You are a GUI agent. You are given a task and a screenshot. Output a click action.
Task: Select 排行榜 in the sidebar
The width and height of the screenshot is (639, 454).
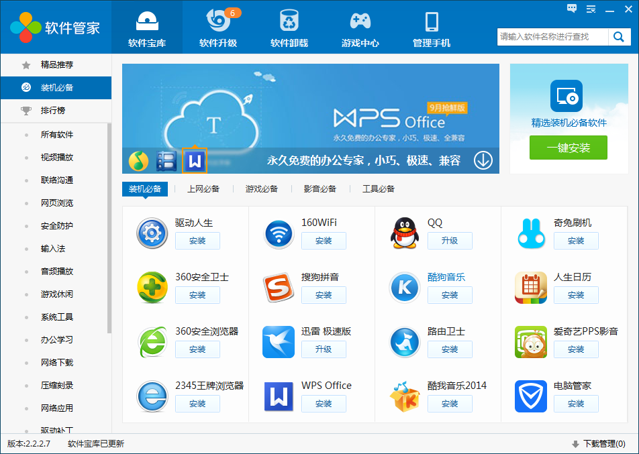(56, 111)
